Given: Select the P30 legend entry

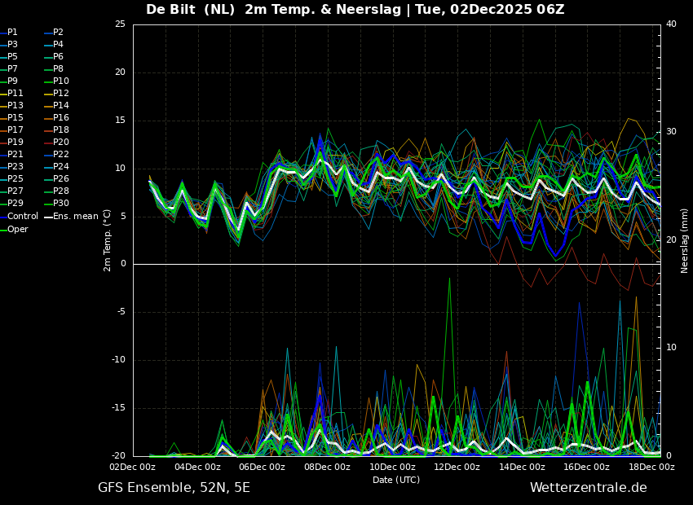Looking at the screenshot, I should pyautogui.click(x=61, y=204).
